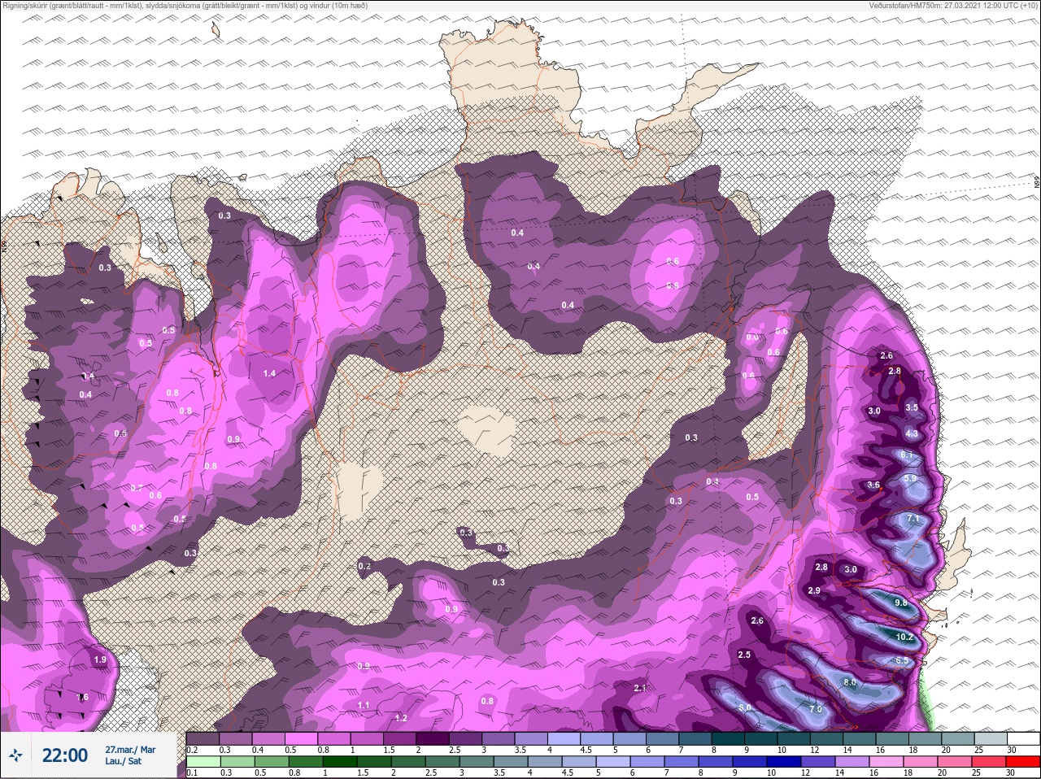
Task: Click the 1.2 precipitation value on the map
Action: (x=401, y=718)
